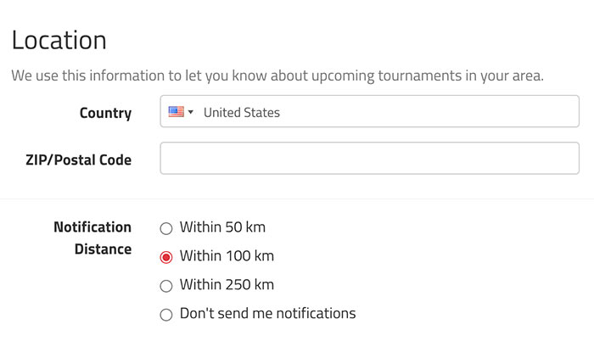594x347 pixels.
Task: Click the "Within 100 km" option label
Action: click(227, 256)
